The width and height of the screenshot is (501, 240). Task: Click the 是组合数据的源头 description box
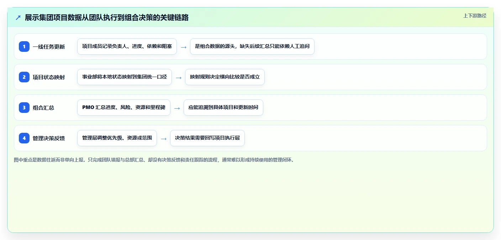tap(252, 47)
